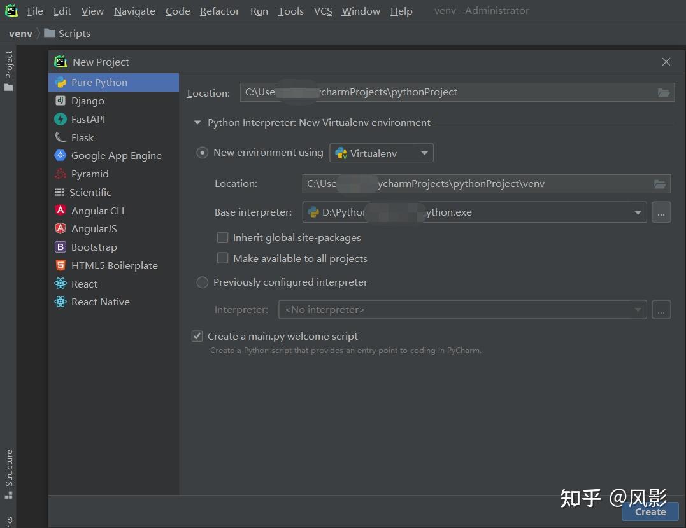Viewport: 686px width, 528px height.
Task: Click the project Location input field
Action: click(x=446, y=92)
